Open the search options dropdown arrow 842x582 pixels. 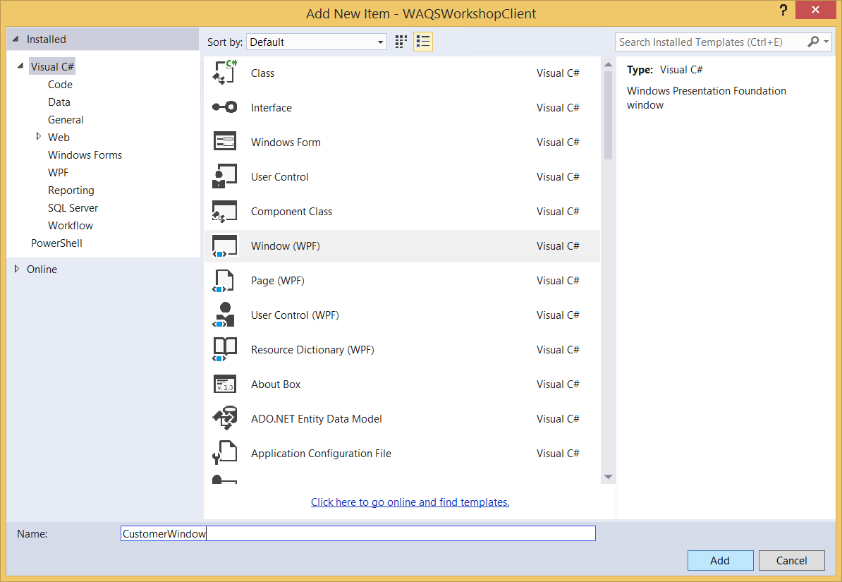pyautogui.click(x=826, y=42)
